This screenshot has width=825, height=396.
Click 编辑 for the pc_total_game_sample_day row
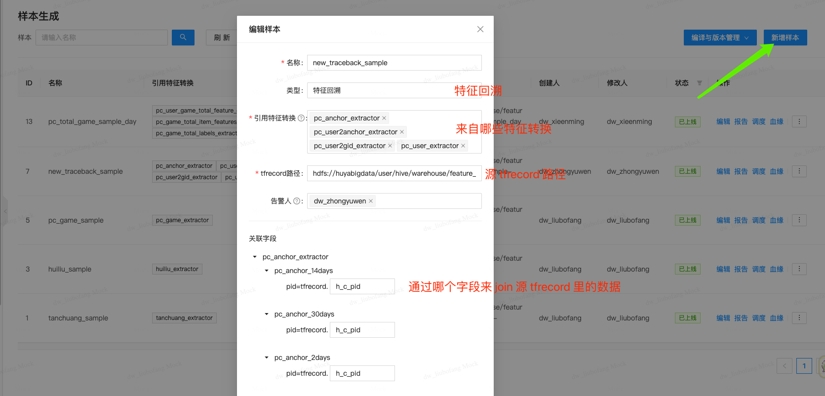click(x=723, y=121)
